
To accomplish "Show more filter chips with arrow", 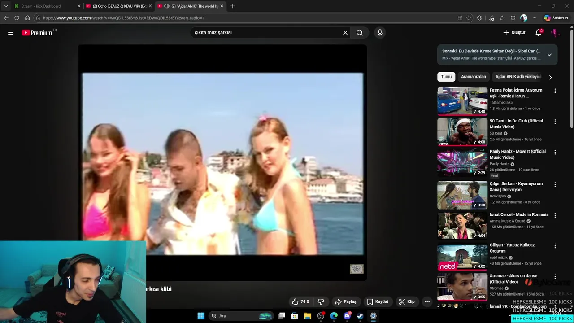I will (x=550, y=77).
